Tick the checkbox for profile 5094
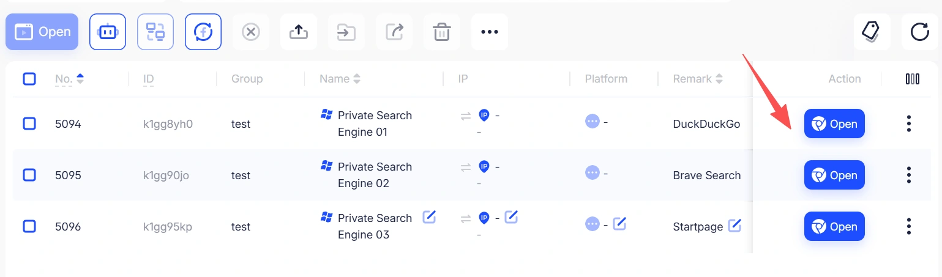The width and height of the screenshot is (942, 277). [x=29, y=124]
